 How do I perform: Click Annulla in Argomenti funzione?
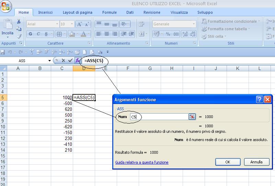pyautogui.click(x=256, y=162)
